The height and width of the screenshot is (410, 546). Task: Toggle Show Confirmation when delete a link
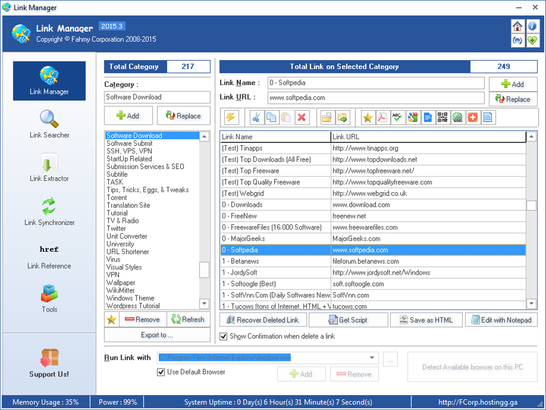(224, 337)
